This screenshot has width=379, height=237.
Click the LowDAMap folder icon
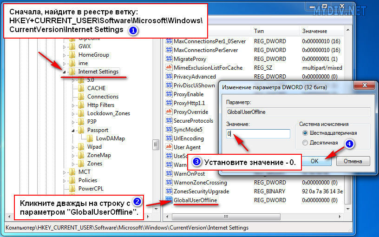point(90,138)
